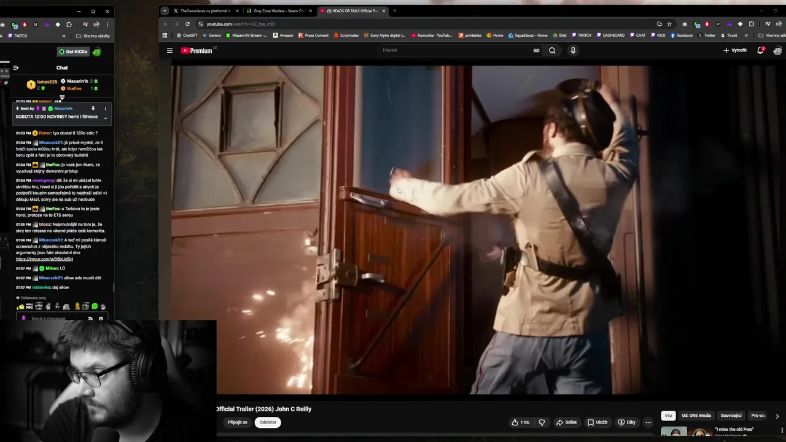The image size is (786, 442).
Task: Switch to HEADS OR TAILS YouTube tab
Action: (x=352, y=10)
